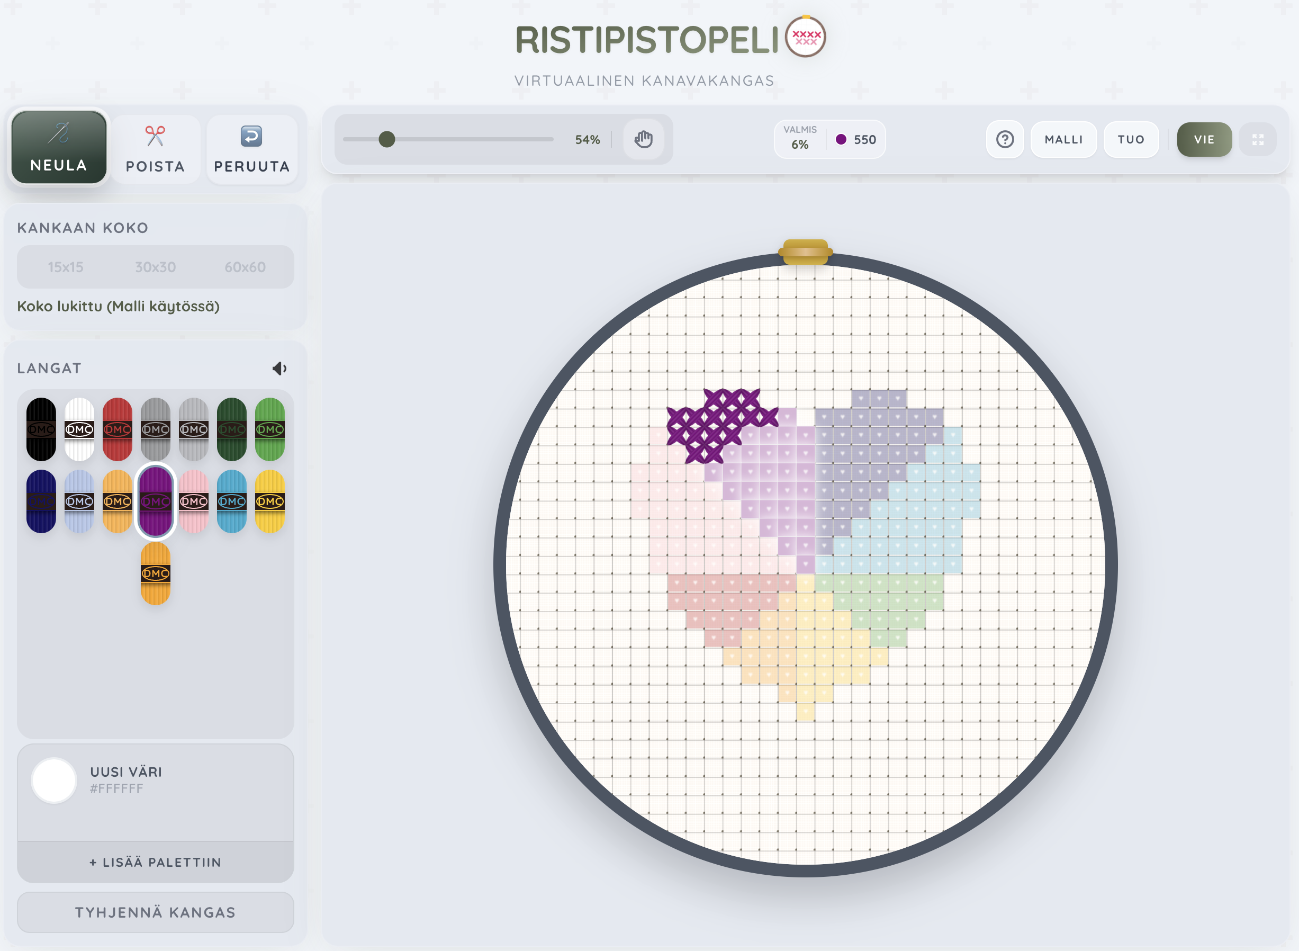The height and width of the screenshot is (951, 1299).
Task: Select the Neula needle tool
Action: click(59, 147)
